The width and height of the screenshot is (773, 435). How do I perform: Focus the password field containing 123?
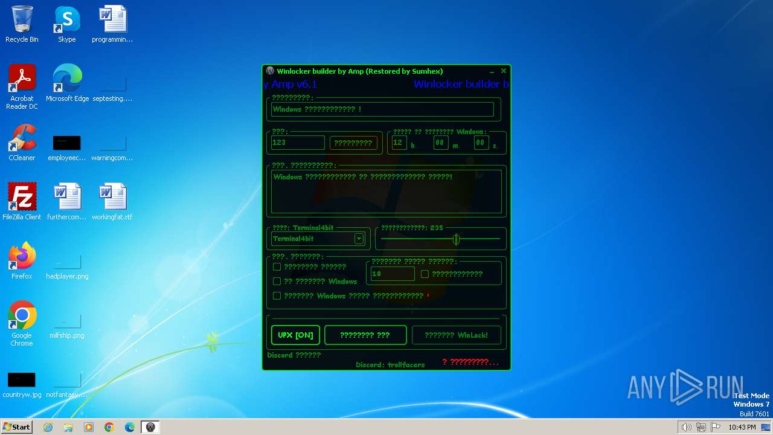tap(298, 143)
